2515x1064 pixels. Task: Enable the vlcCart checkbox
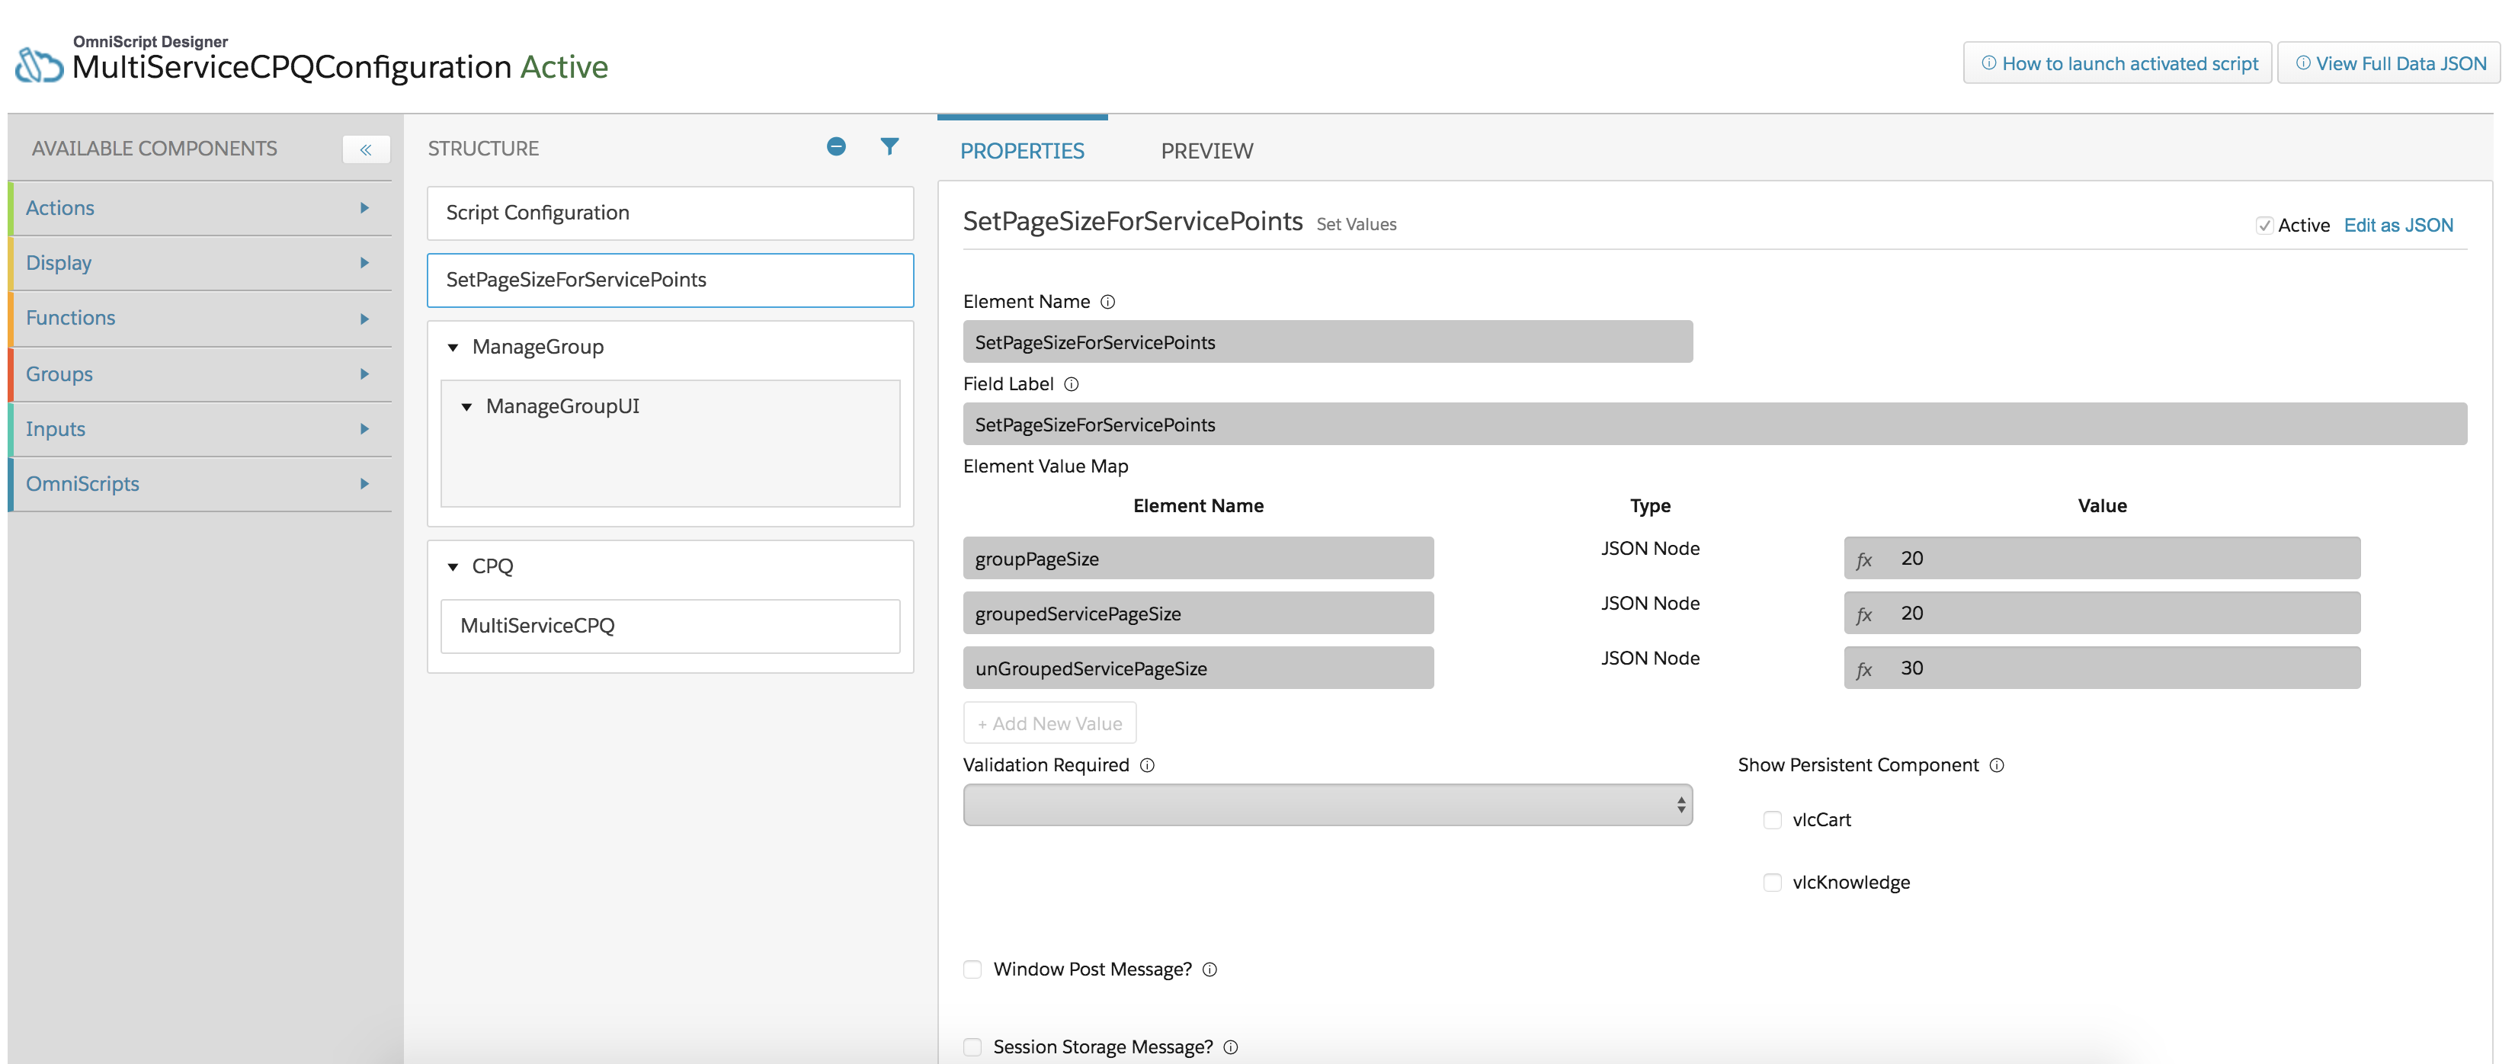coord(1772,820)
